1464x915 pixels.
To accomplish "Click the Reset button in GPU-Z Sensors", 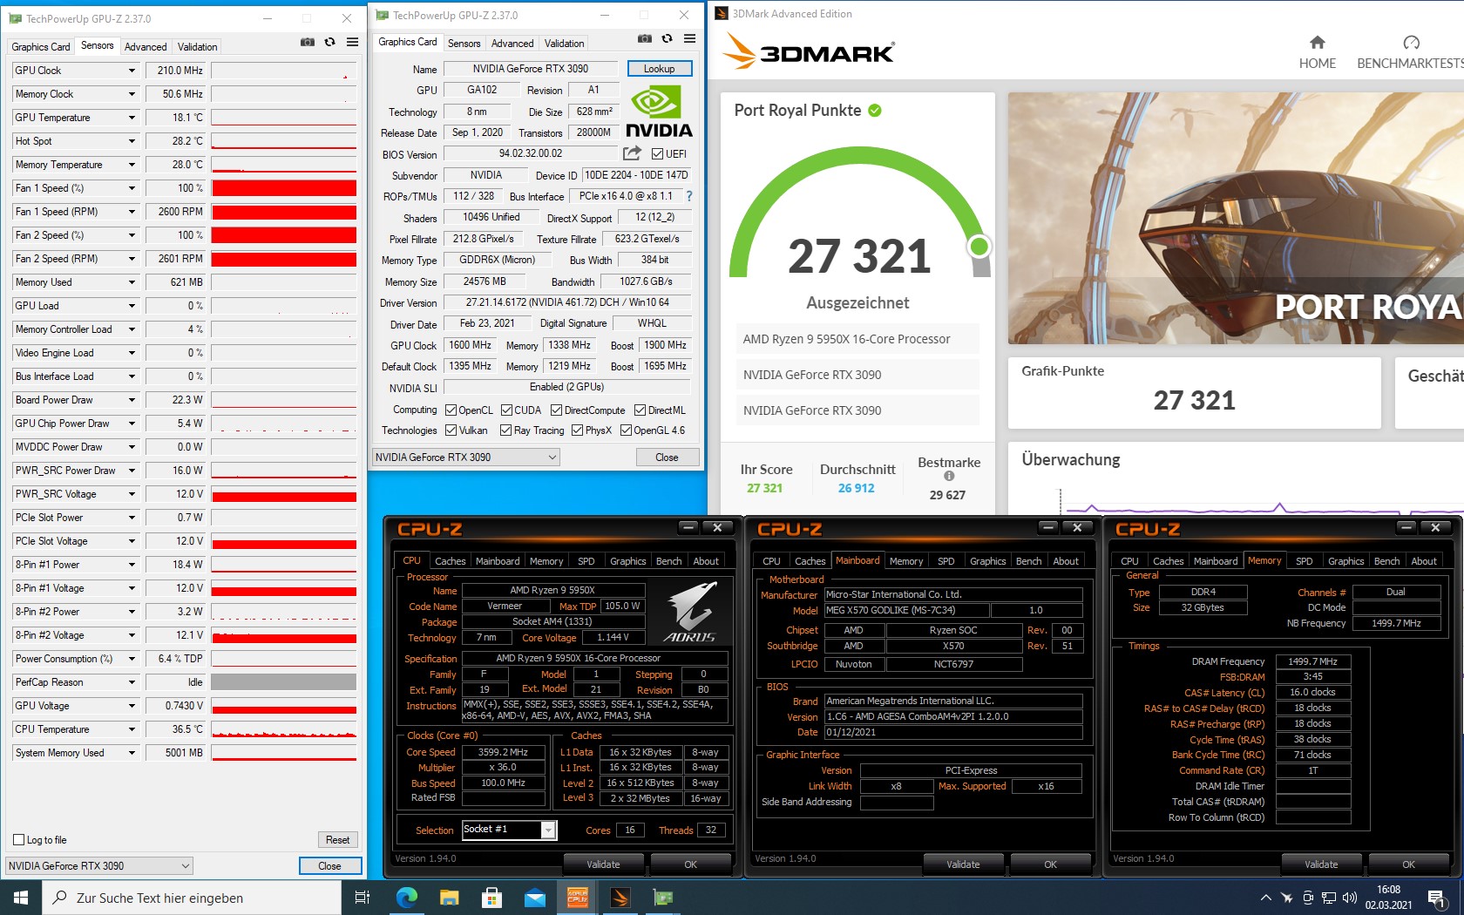I will [x=338, y=840].
